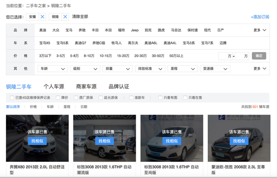Sort listings by 里程
Viewport: 277px width, 178px height.
(67, 107)
